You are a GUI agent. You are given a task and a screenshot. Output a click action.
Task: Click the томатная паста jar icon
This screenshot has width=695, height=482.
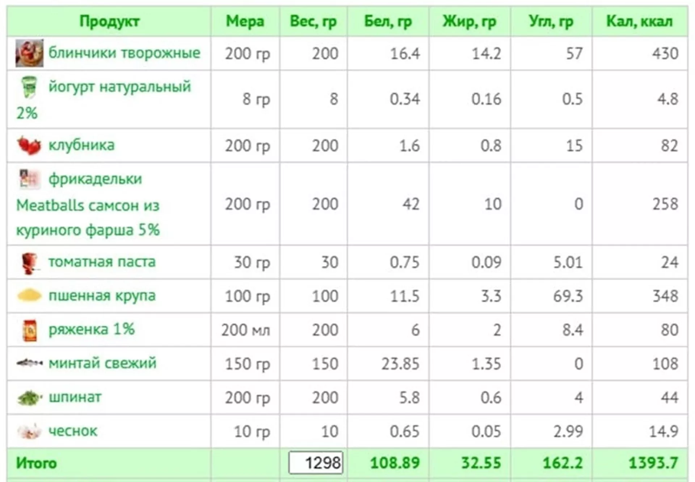click(x=30, y=263)
